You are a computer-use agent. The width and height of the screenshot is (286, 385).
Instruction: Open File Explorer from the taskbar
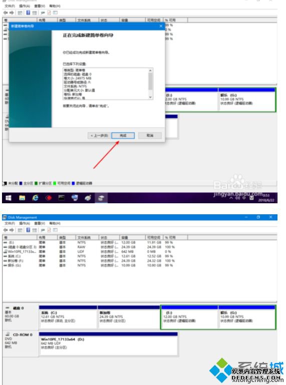(22, 198)
